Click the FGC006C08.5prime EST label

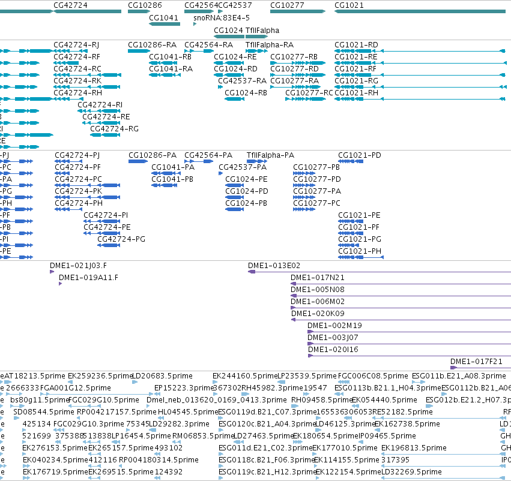click(373, 376)
